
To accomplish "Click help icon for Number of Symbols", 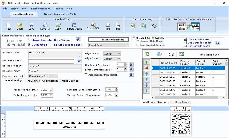I will tap(131, 65).
